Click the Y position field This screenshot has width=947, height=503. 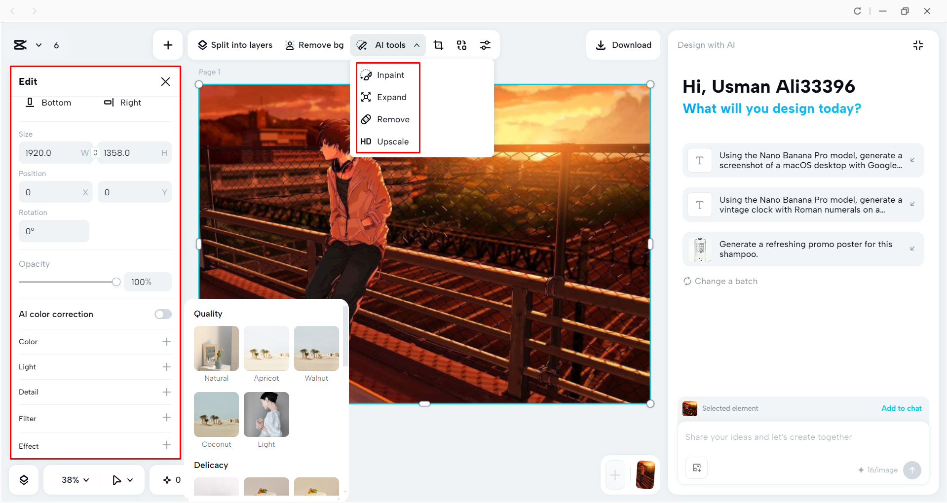pyautogui.click(x=135, y=192)
